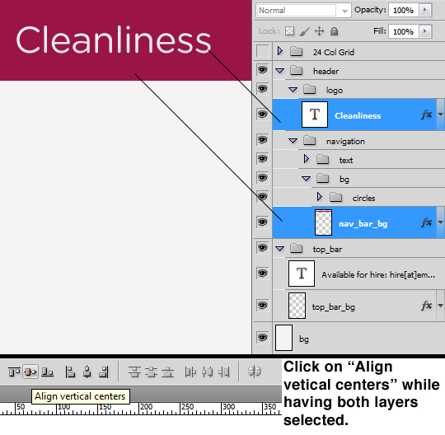Expand effects arrow on Cleanliness layer

tap(440, 115)
